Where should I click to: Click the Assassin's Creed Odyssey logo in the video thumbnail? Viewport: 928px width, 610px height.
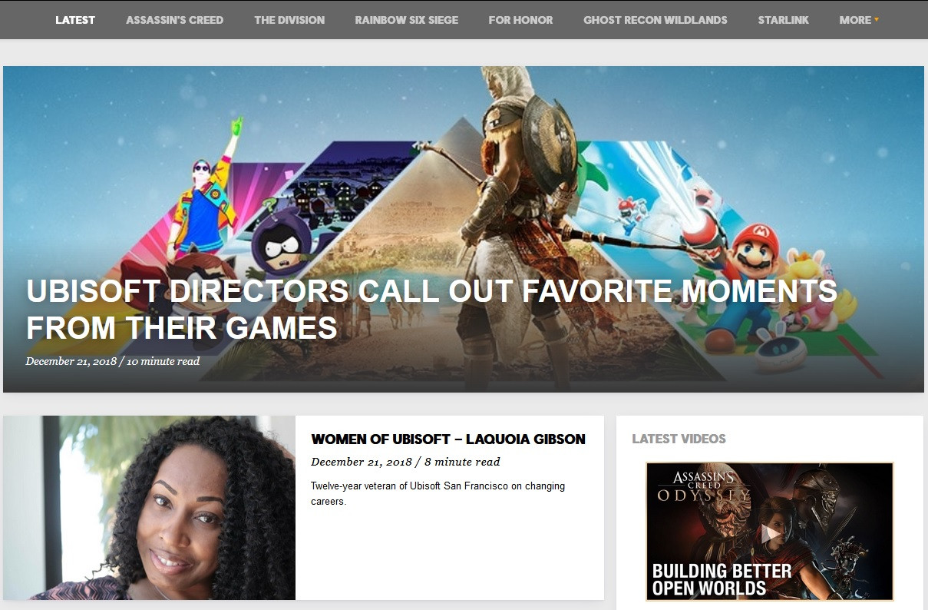tap(702, 486)
